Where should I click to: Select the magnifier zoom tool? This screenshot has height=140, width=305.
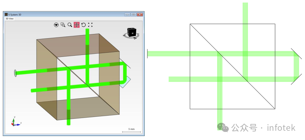click(70, 25)
